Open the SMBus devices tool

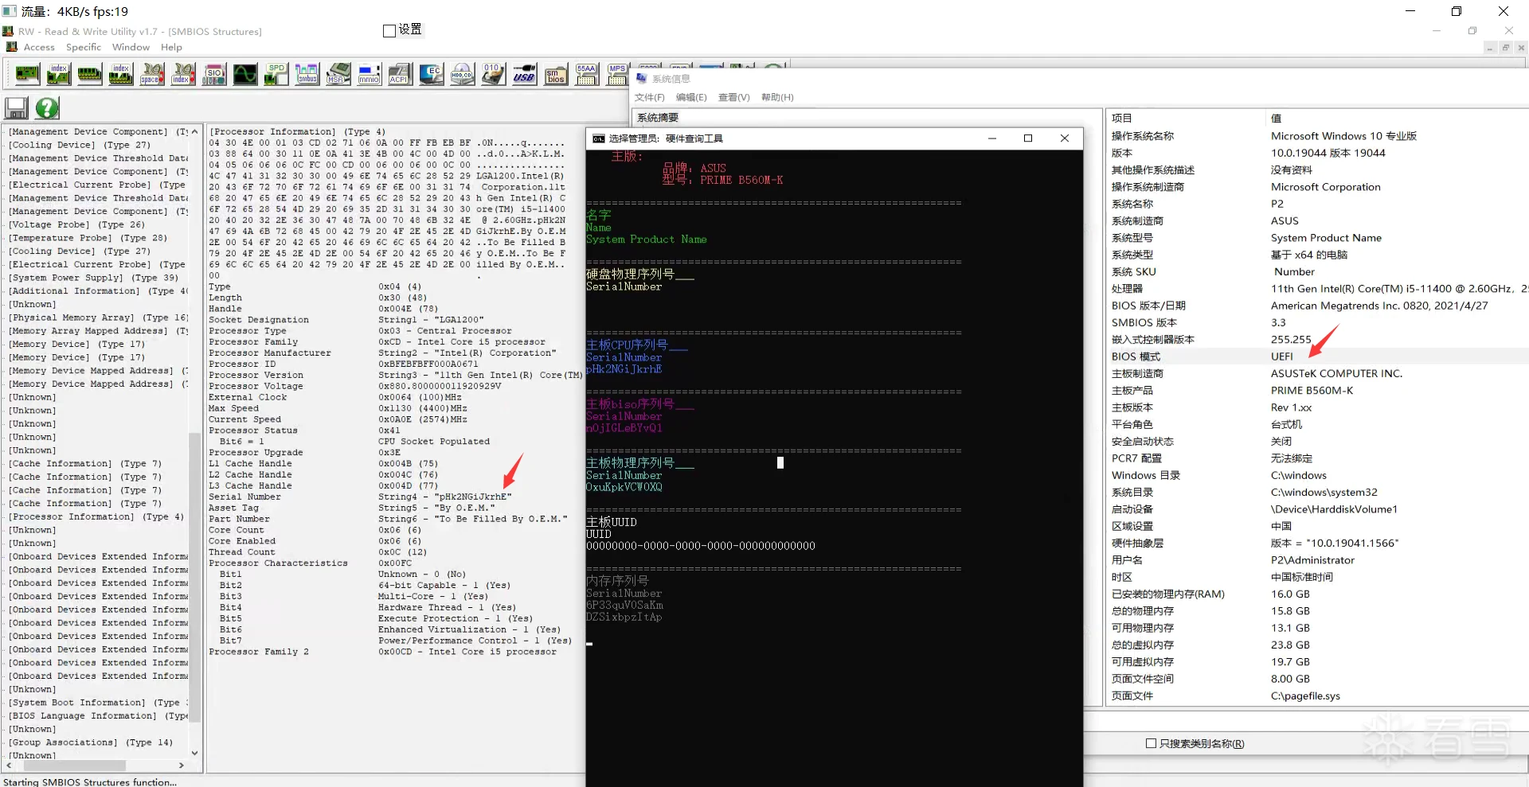[x=307, y=74]
